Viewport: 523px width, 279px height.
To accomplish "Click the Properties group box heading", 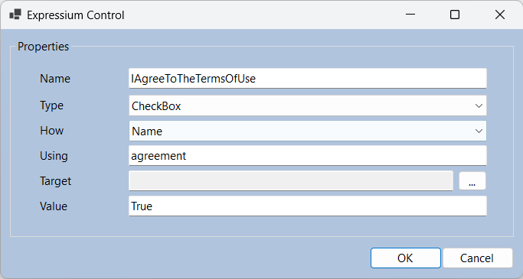I will tap(44, 47).
